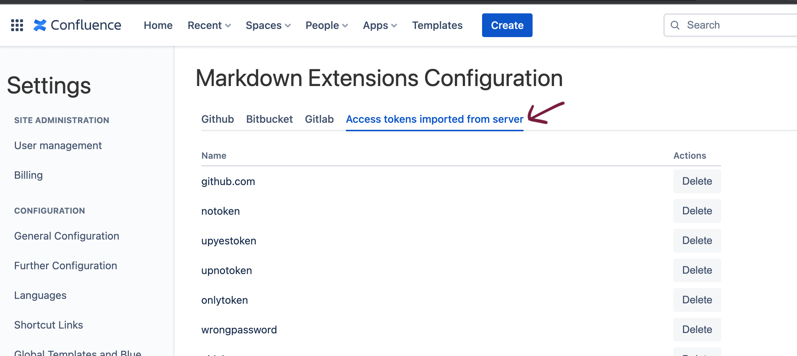Click the SITE ADMINISTRATION section label
This screenshot has height=356, width=797.
coord(62,120)
